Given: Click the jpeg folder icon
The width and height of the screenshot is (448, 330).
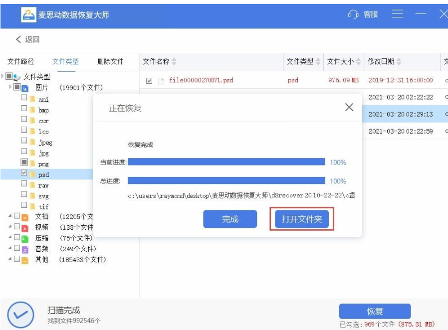Looking at the screenshot, I should point(32,142).
